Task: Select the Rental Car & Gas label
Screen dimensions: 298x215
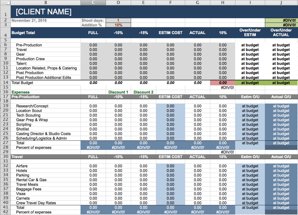Action: click(31, 180)
